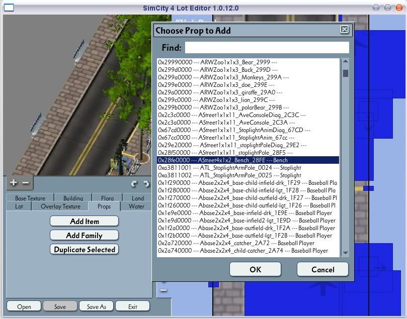Zoom out with the minus icon
The height and width of the screenshot is (319, 407).
(25, 183)
